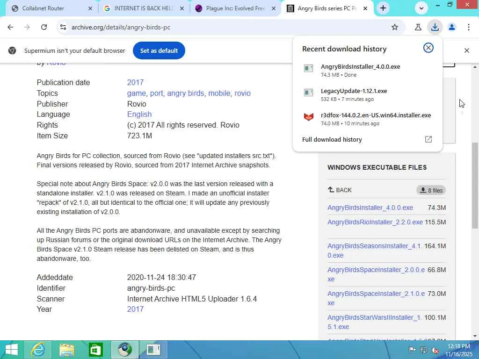Viewport: 479px width, 359px height.
Task: Open the angry birds topic link
Action: pyautogui.click(x=185, y=93)
